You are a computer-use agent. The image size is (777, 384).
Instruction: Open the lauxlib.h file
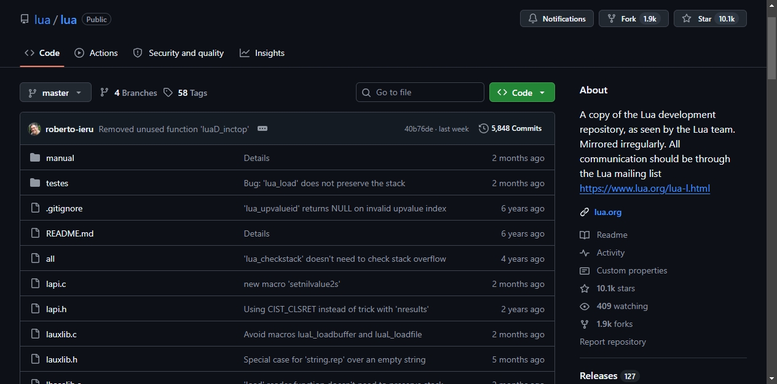[x=61, y=359]
